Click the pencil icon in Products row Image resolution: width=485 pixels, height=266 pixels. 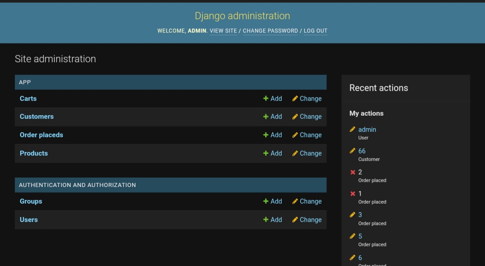(x=295, y=153)
